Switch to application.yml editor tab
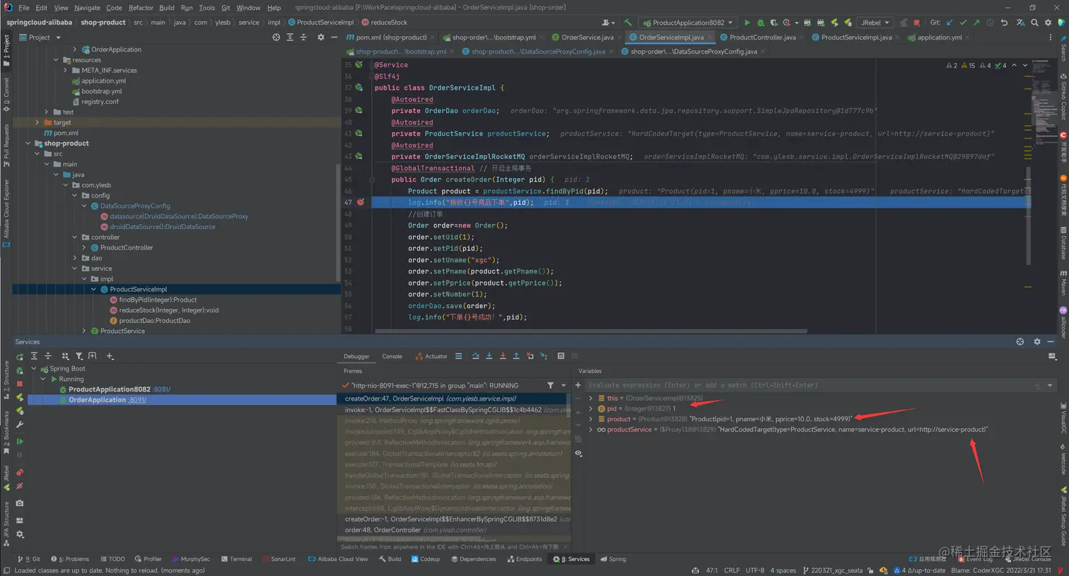1069x576 pixels. tap(939, 37)
